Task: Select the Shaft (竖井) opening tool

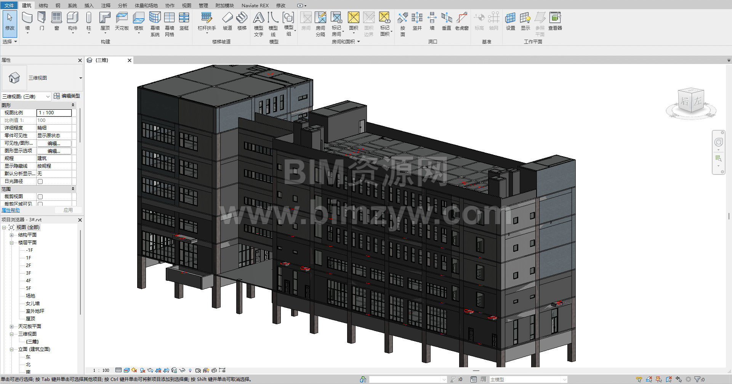Action: click(417, 21)
